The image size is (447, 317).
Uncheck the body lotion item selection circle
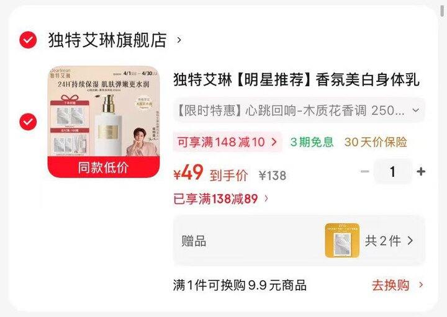pyautogui.click(x=28, y=122)
